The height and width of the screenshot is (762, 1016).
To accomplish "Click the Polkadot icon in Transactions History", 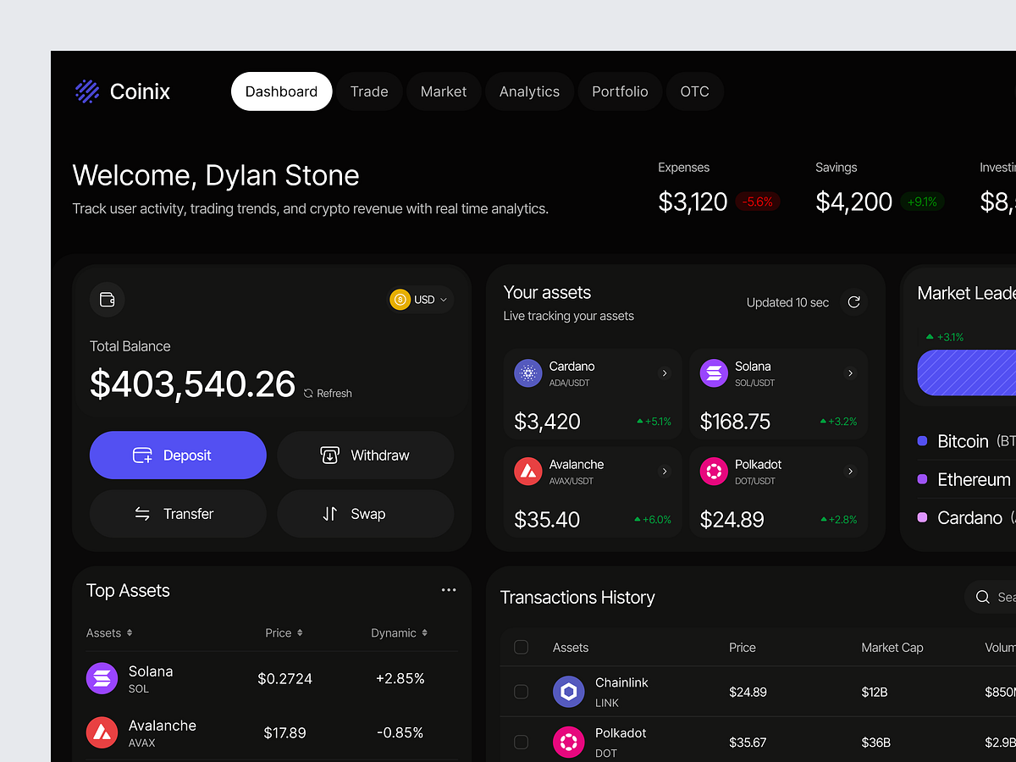I will click(x=569, y=743).
